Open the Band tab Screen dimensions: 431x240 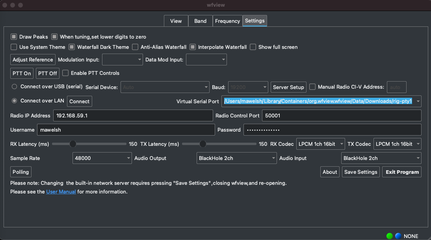point(200,21)
